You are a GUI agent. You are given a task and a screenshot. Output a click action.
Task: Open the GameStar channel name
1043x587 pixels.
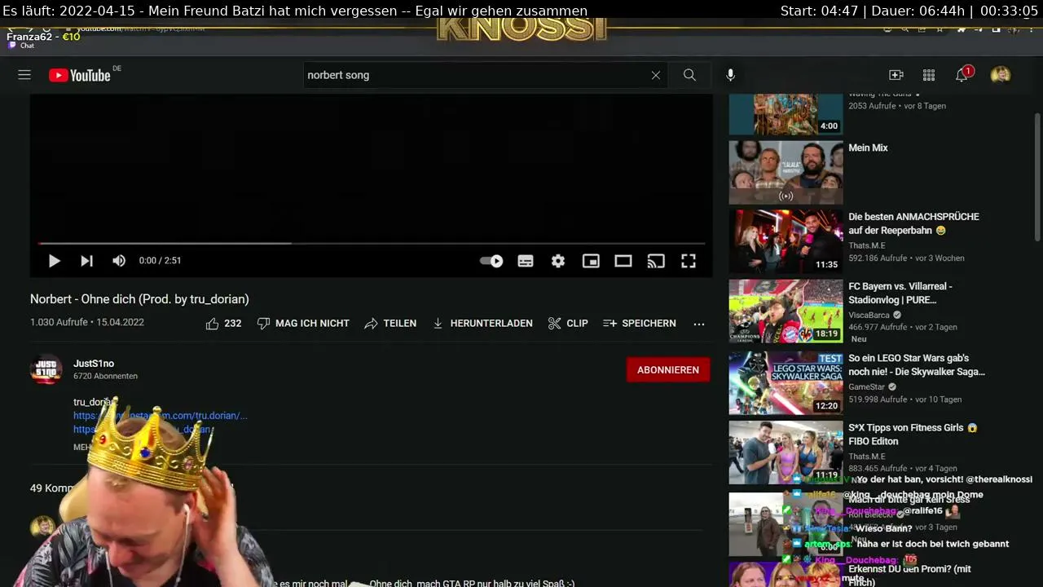(x=867, y=386)
